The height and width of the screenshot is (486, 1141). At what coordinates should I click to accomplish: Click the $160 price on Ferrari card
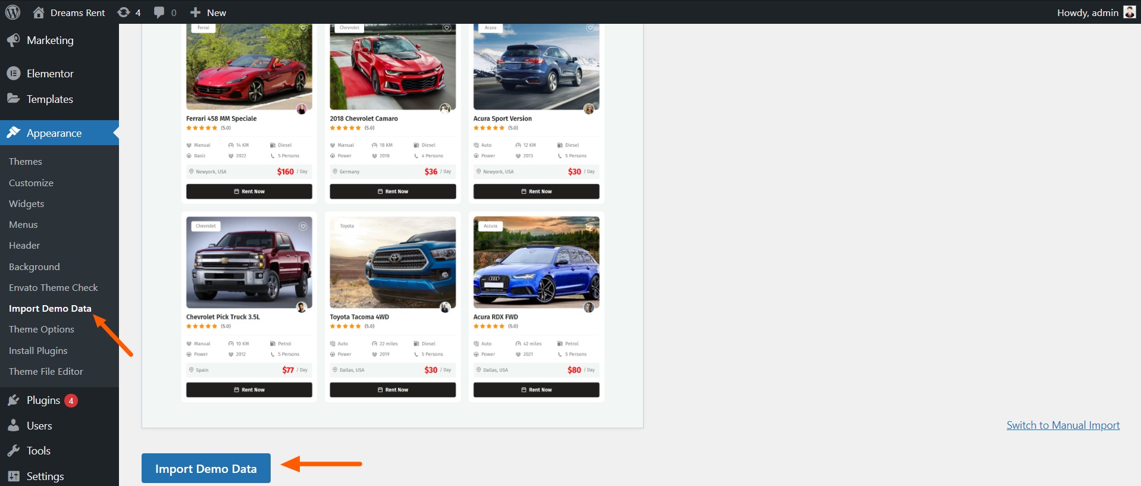pyautogui.click(x=286, y=171)
